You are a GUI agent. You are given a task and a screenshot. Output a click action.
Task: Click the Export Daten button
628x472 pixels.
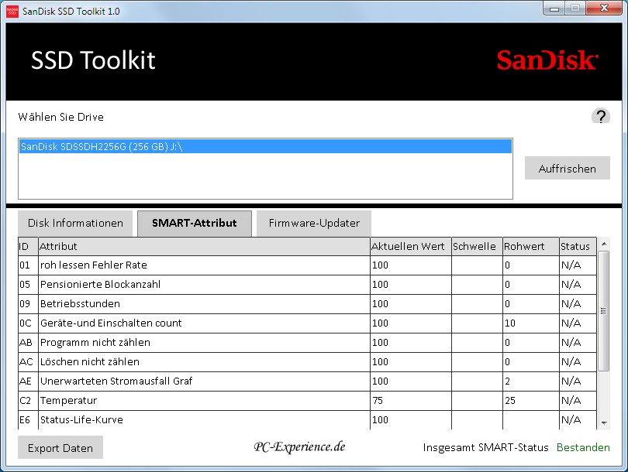click(60, 447)
